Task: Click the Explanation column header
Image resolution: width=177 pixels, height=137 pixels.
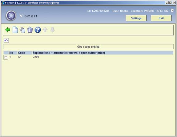Action: pos(69,53)
